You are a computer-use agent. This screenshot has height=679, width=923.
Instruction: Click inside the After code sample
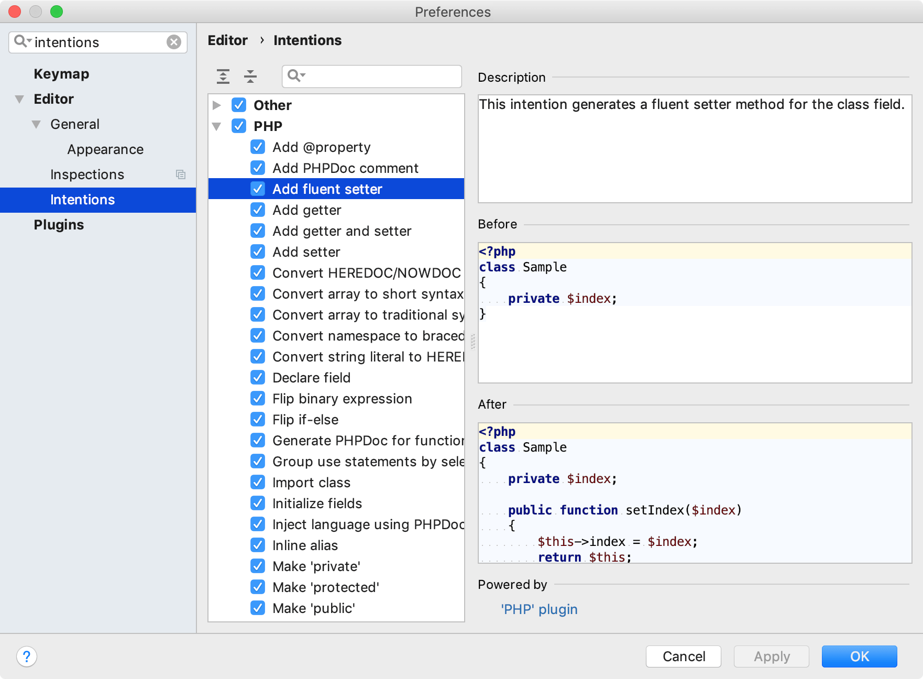tap(695, 493)
